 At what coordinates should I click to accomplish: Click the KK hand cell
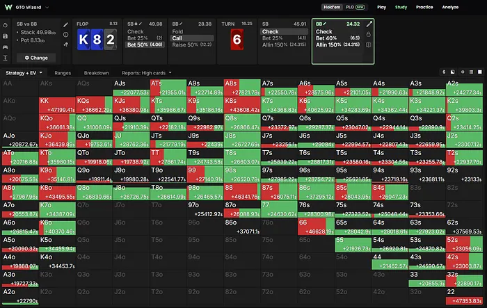tap(57, 105)
